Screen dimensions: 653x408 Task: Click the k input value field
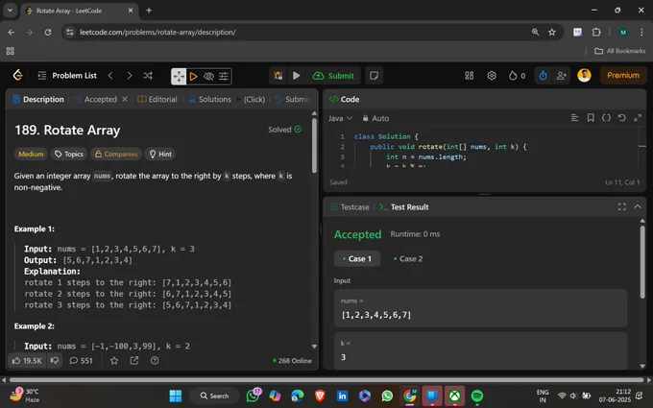pyautogui.click(x=480, y=350)
